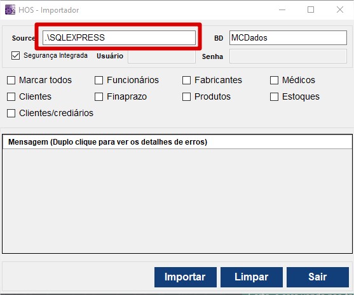This screenshot has width=354, height=295.
Task: Enable the Finaprazo checkbox
Action: click(99, 96)
